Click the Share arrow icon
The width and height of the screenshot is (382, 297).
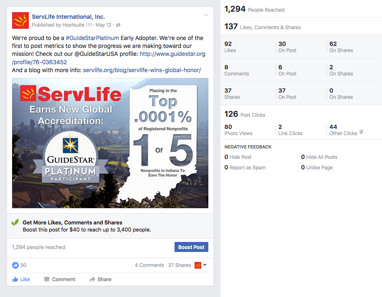[x=92, y=279]
